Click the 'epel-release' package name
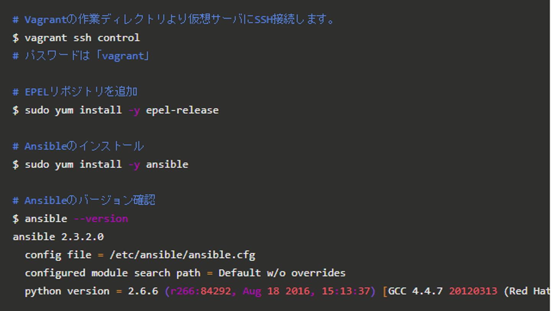Image resolution: width=551 pixels, height=311 pixels. 182,110
